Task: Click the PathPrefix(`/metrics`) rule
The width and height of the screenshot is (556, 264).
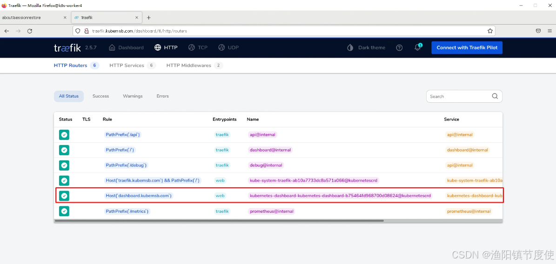Action: coord(127,211)
